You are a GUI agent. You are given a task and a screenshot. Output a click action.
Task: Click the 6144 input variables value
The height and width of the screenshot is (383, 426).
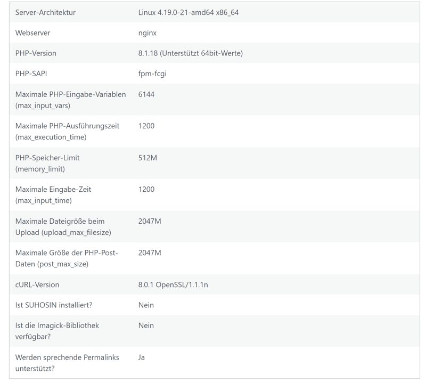[x=146, y=94]
